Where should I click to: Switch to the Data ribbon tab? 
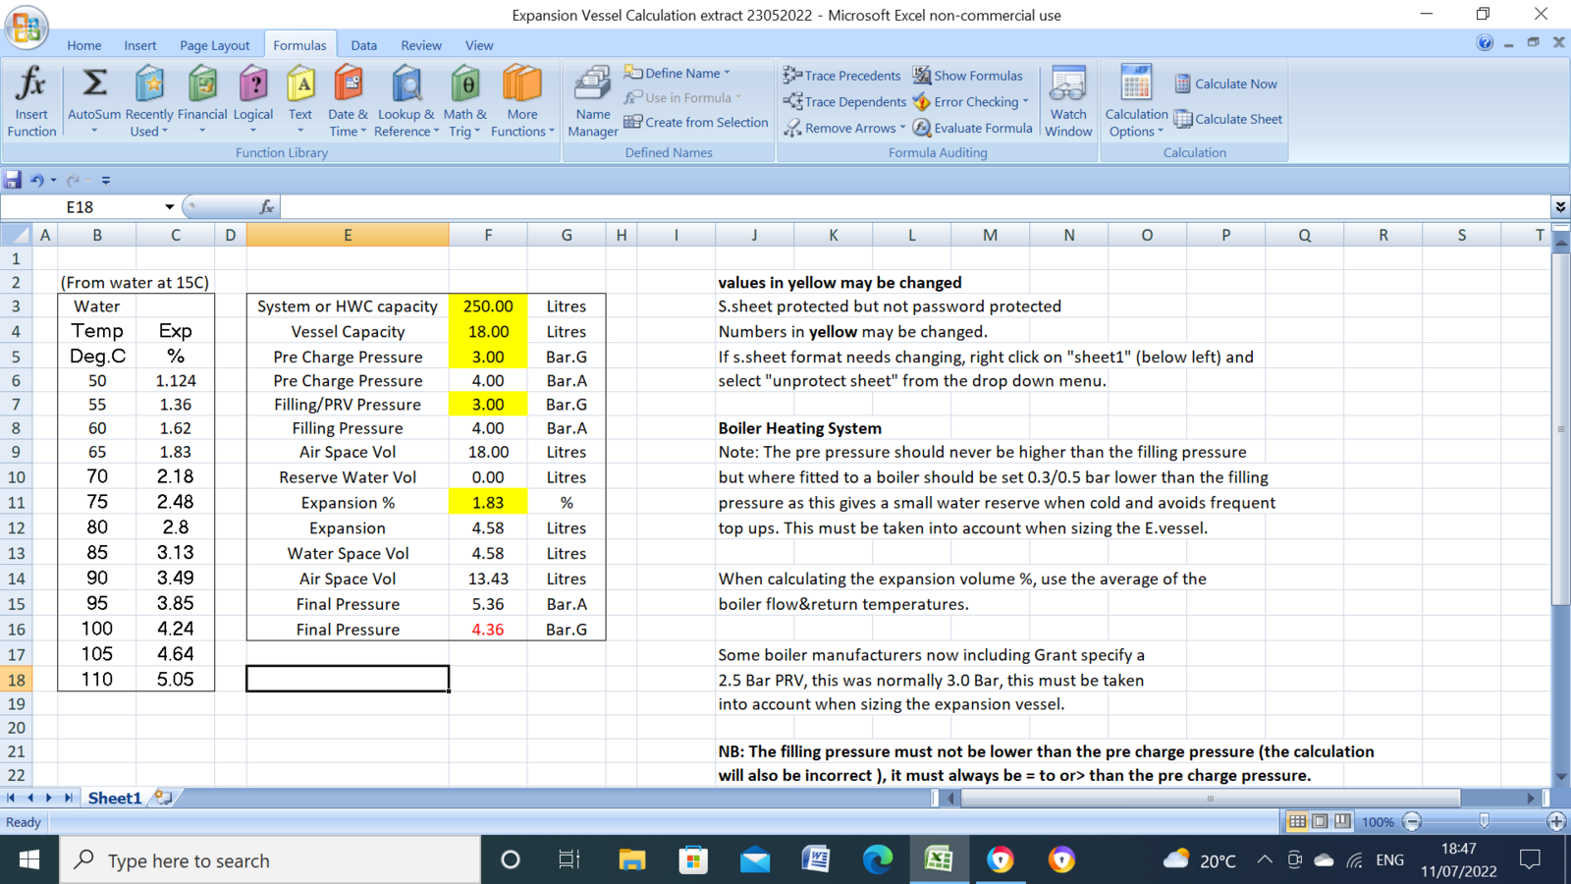point(363,45)
